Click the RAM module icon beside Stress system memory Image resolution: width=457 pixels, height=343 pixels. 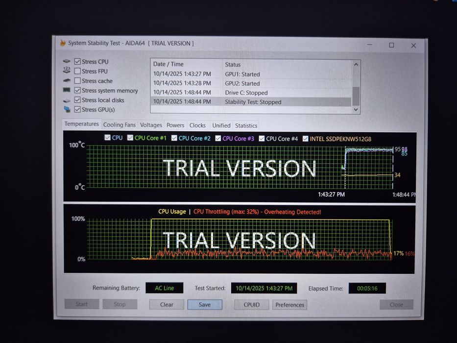coord(67,90)
